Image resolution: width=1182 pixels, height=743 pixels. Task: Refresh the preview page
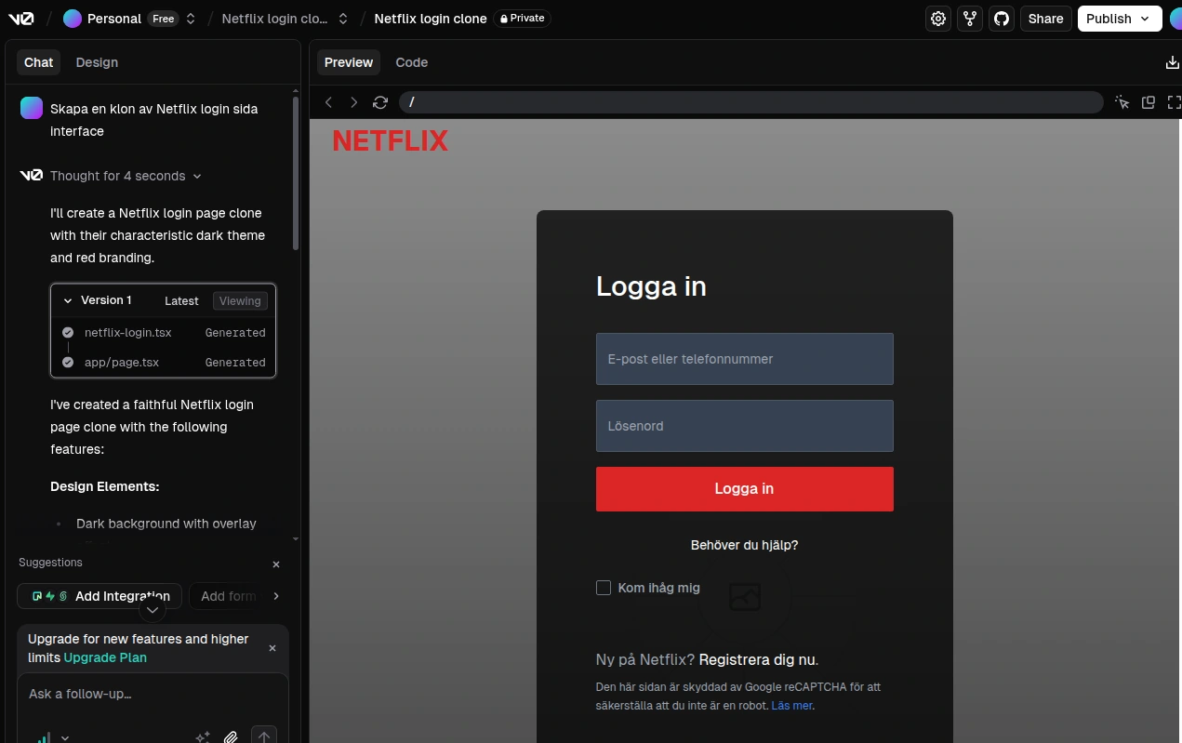pos(380,102)
